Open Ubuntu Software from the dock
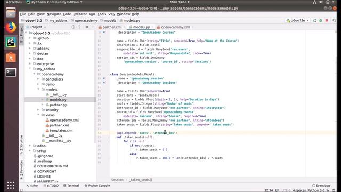The width and height of the screenshot is (341, 192). click(11, 57)
